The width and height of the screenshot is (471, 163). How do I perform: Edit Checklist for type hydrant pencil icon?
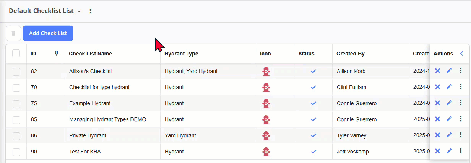pos(449,87)
